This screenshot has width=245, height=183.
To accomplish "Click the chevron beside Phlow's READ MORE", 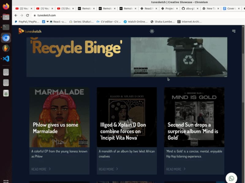I will (x=50, y=169).
